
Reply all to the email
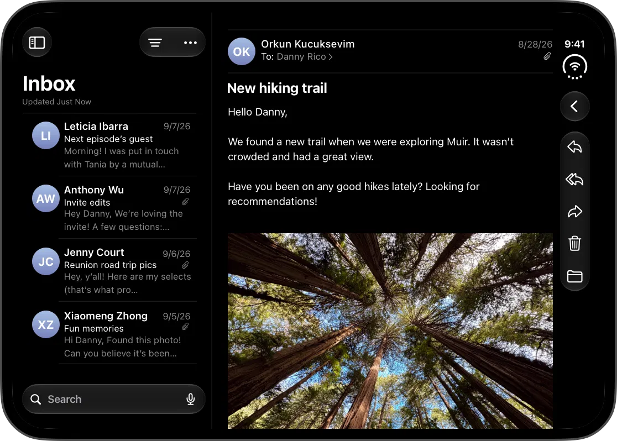[574, 180]
